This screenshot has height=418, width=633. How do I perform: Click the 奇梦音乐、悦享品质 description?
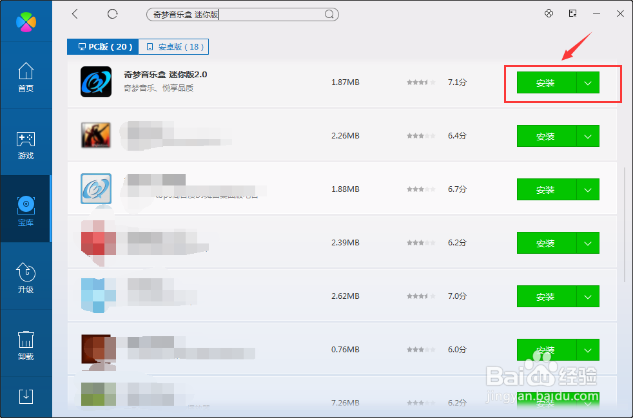tap(159, 88)
